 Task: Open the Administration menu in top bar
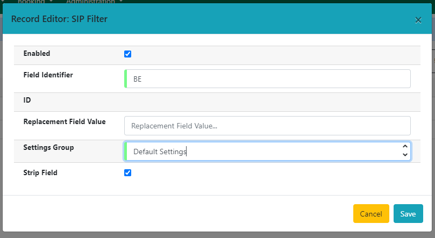(90, 2)
